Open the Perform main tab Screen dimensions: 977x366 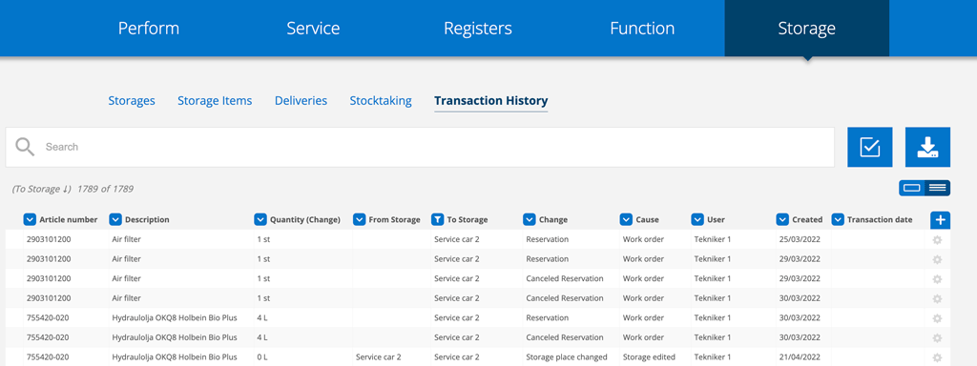[149, 28]
